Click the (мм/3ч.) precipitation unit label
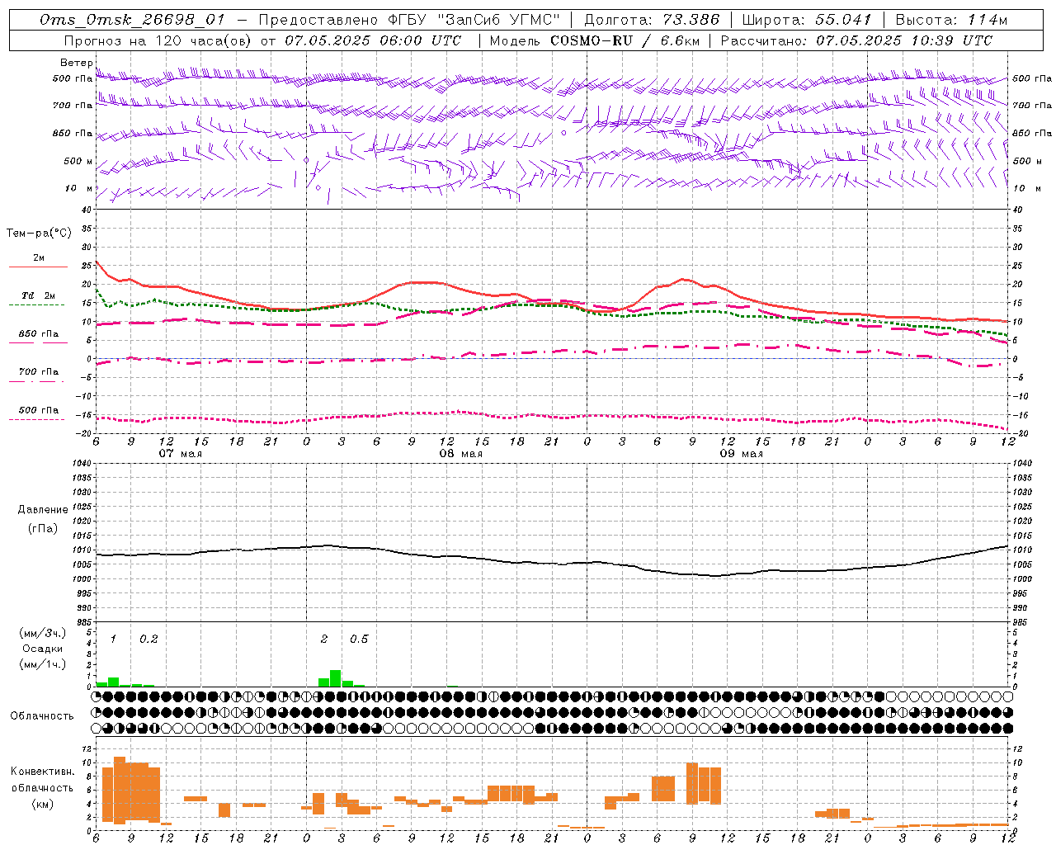Viewport: 1056px width, 845px height. click(43, 633)
